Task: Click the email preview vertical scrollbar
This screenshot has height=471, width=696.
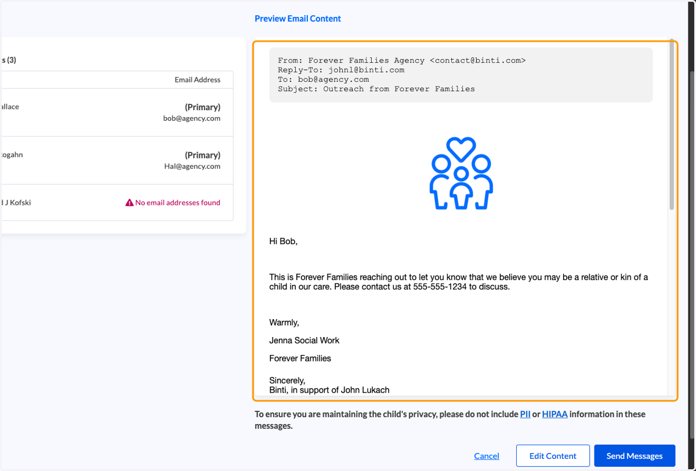Action: [x=672, y=125]
